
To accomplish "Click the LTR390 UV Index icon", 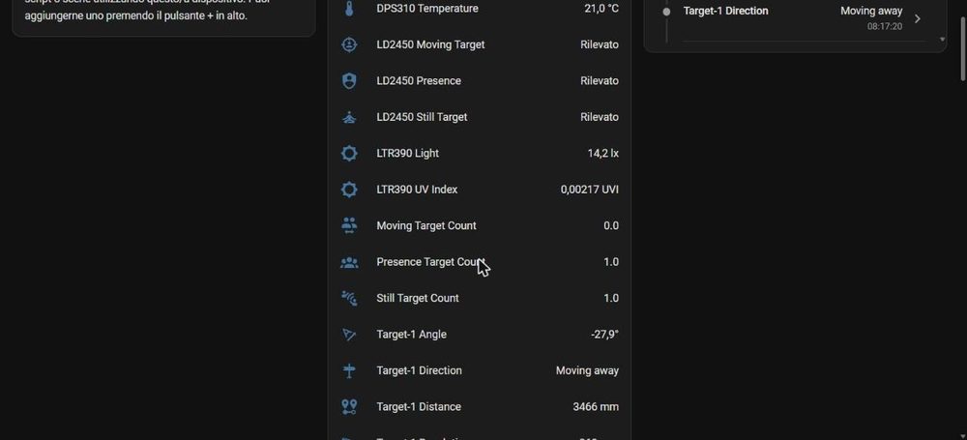I will 349,190.
